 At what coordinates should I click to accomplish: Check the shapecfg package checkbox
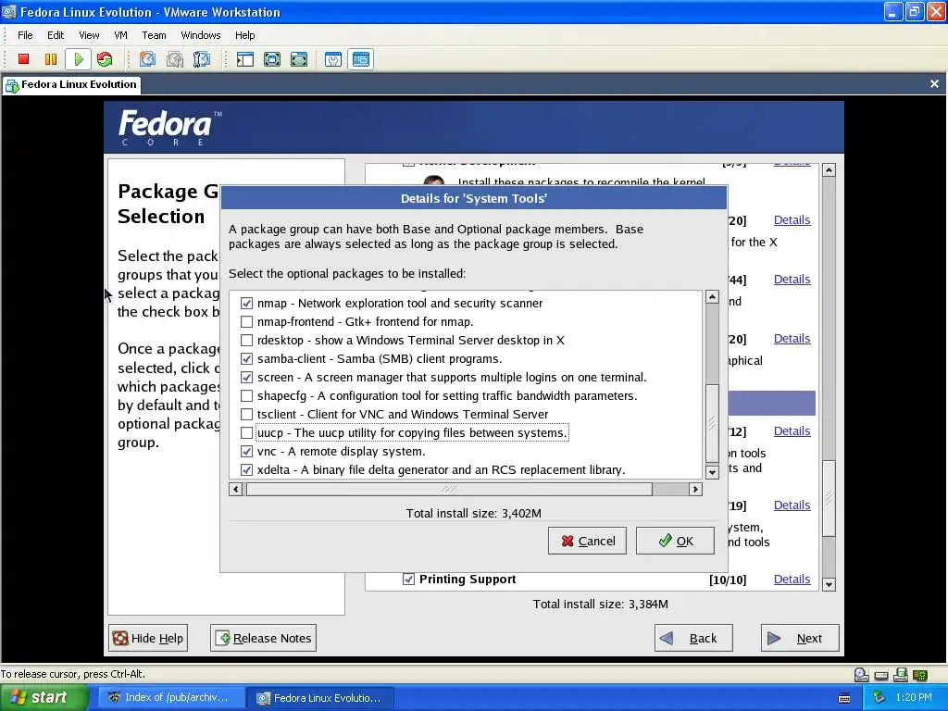[246, 396]
